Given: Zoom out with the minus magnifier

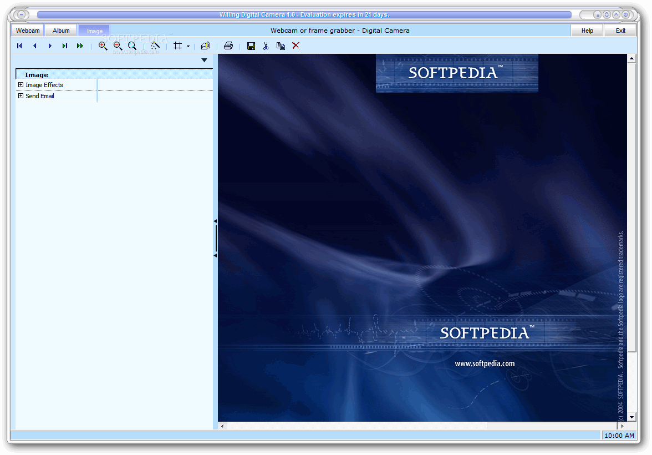Looking at the screenshot, I should [118, 46].
